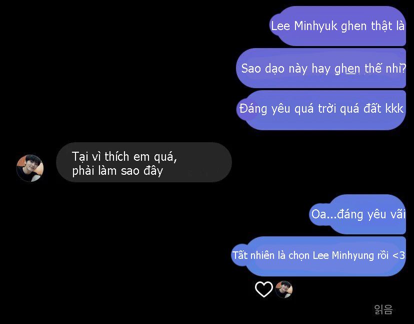Click the '읽음' read receipt label
This screenshot has width=414, height=324.
tap(383, 309)
